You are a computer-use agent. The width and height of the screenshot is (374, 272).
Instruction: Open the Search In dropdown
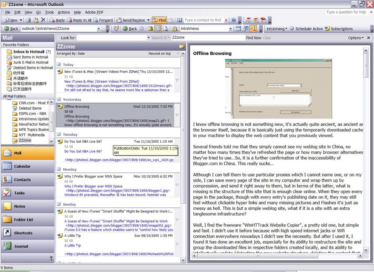tap(161, 38)
